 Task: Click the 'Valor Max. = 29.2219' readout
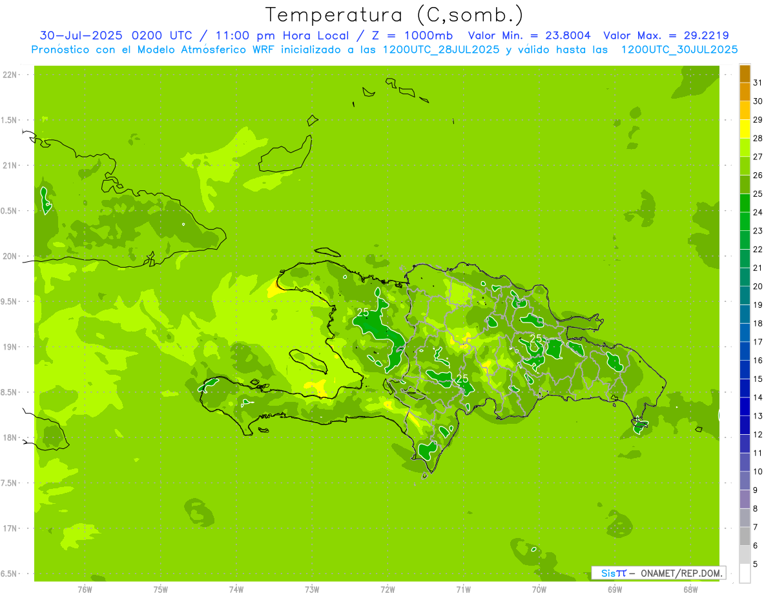(x=666, y=35)
